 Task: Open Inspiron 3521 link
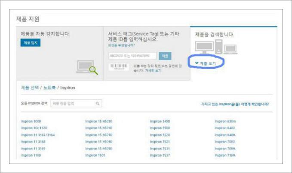[160, 142]
